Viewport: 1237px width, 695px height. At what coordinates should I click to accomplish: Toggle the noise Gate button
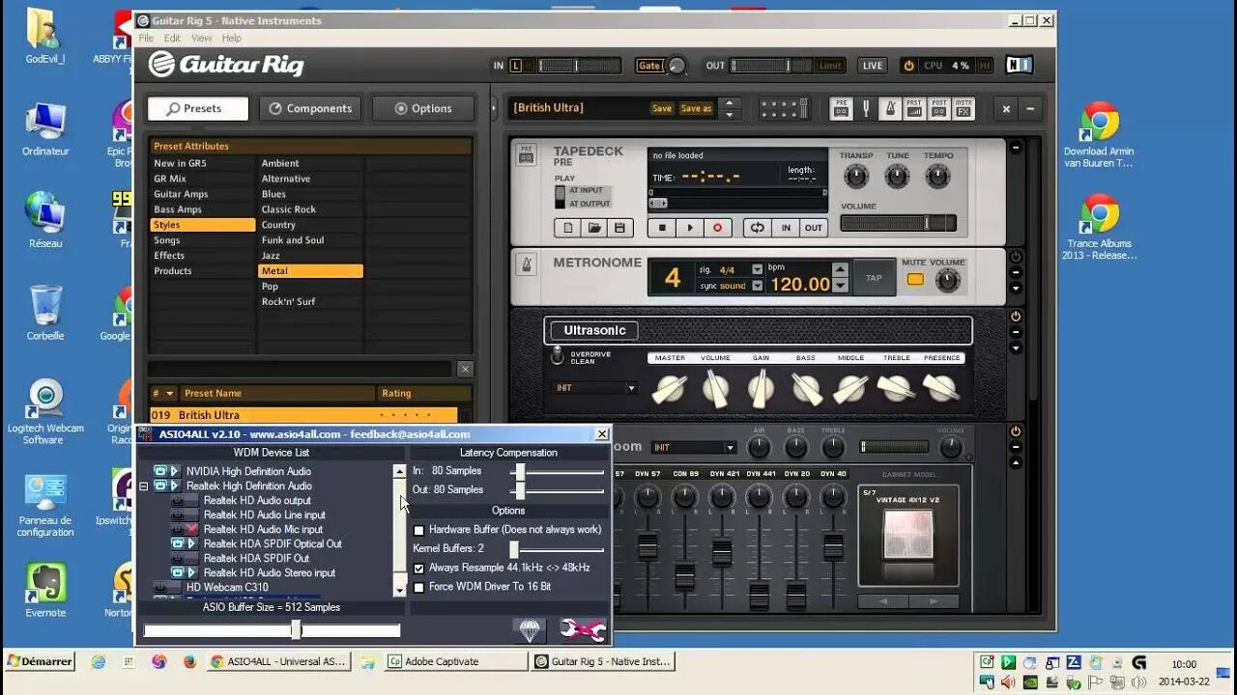(649, 66)
